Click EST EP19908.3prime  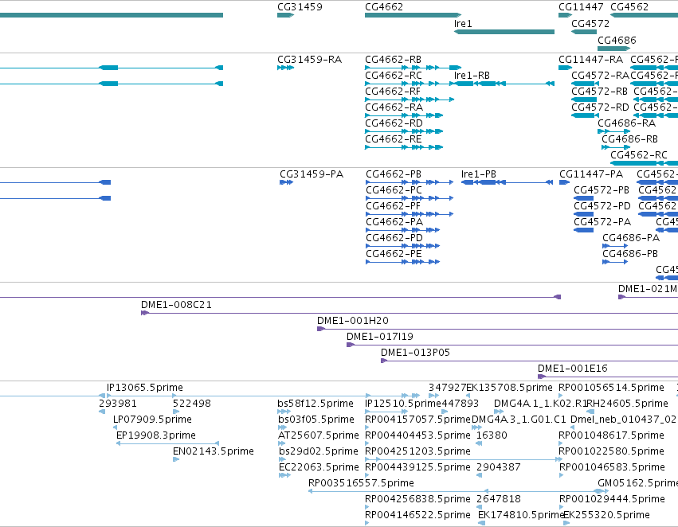point(155,436)
